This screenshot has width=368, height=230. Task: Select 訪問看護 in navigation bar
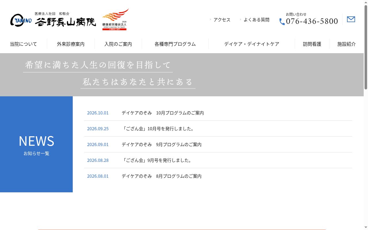[312, 44]
